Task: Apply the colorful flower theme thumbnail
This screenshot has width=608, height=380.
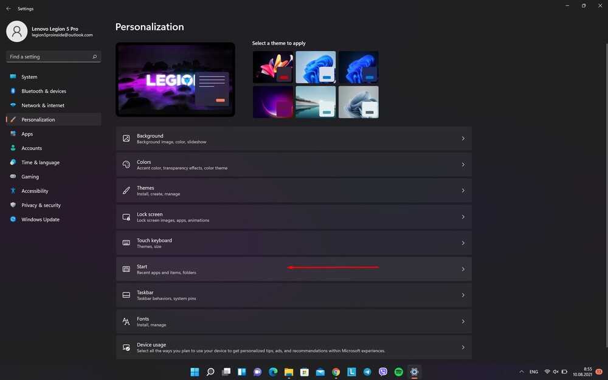Action: click(273, 67)
